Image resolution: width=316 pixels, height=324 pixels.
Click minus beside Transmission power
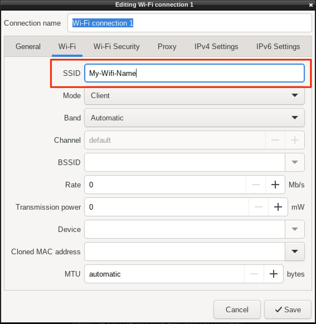pos(258,207)
